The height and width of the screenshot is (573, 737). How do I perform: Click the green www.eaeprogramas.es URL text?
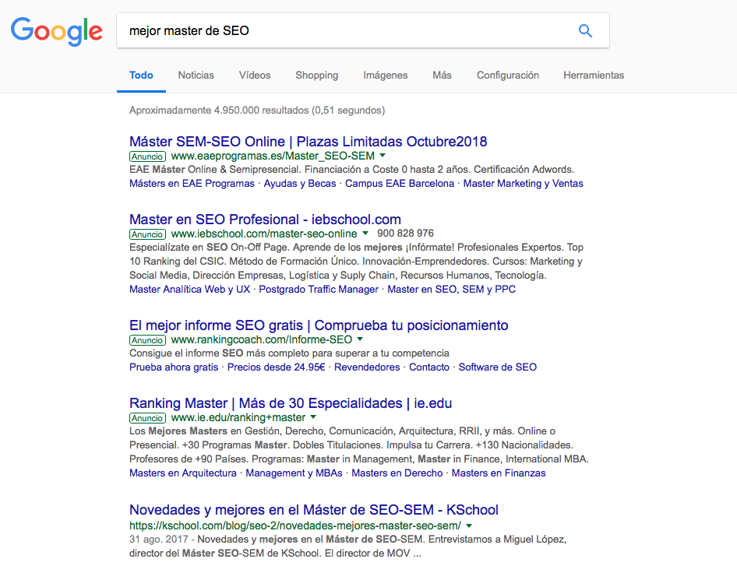coord(273,156)
